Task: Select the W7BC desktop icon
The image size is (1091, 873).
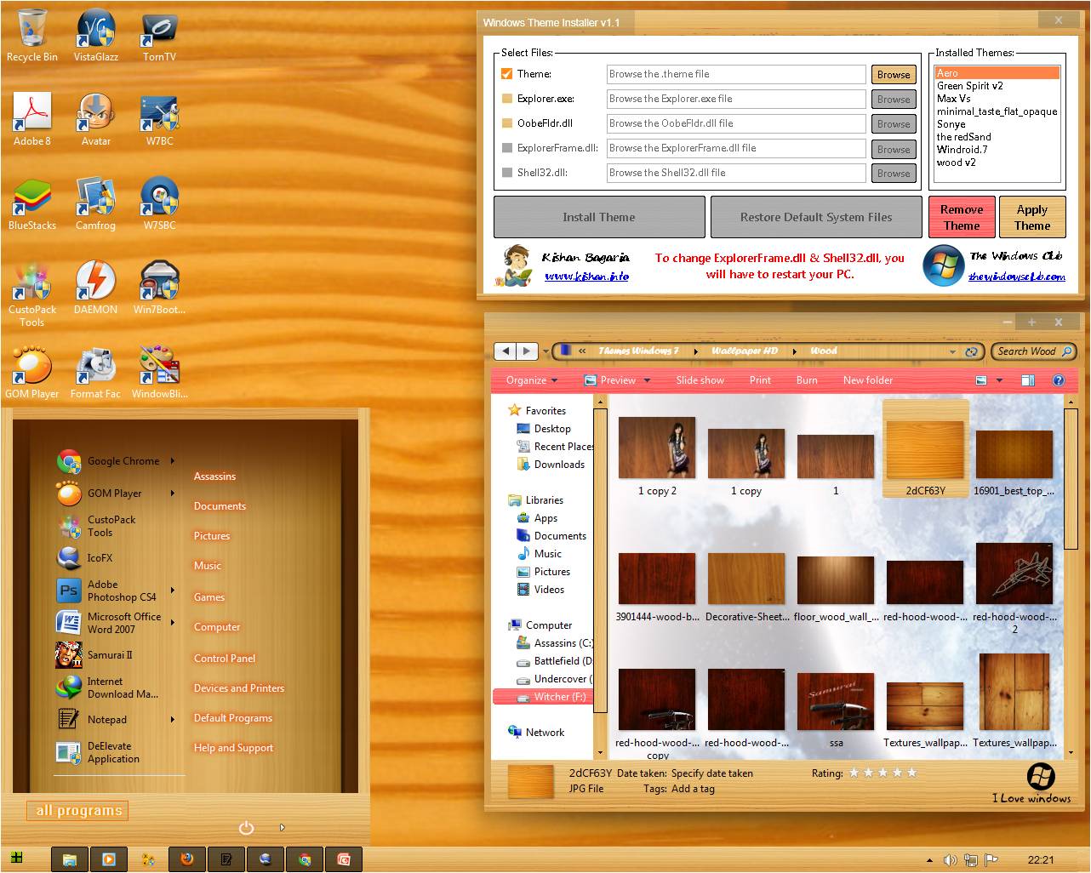Action: click(x=159, y=120)
